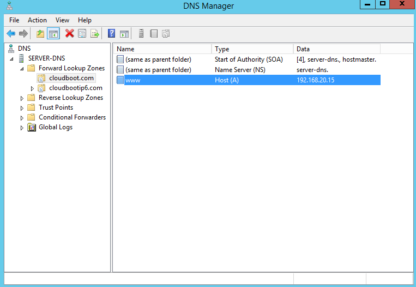Select the Global Logs tree item
416x287 pixels.
pyautogui.click(x=55, y=127)
